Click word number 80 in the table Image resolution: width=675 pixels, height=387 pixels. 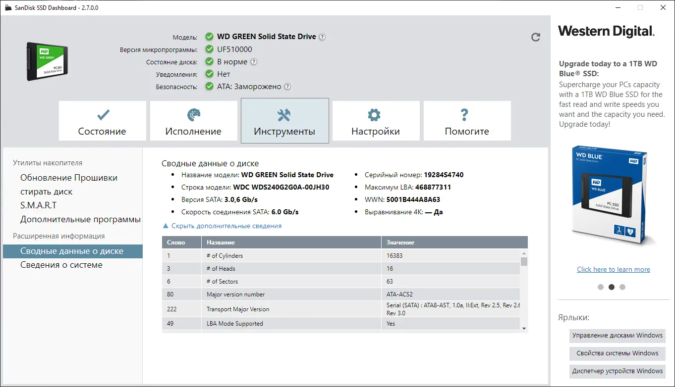click(170, 294)
